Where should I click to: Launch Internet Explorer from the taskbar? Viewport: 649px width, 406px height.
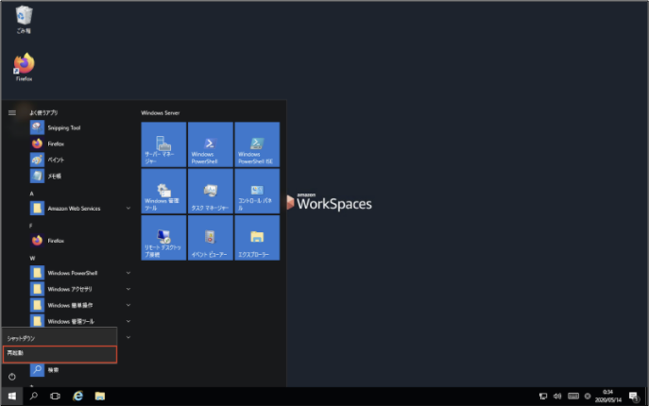(77, 397)
